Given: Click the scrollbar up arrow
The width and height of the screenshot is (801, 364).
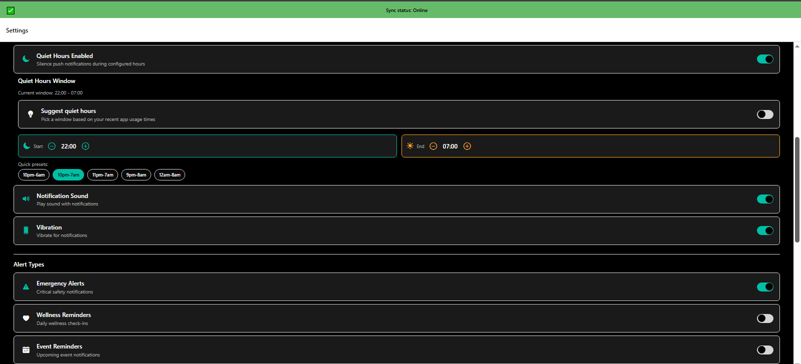Looking at the screenshot, I should click(797, 46).
